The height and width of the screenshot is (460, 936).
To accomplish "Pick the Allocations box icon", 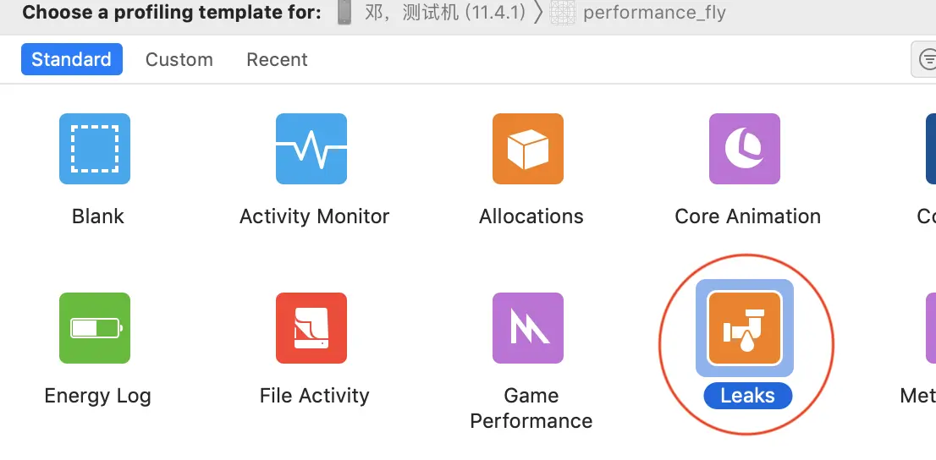I will point(528,149).
